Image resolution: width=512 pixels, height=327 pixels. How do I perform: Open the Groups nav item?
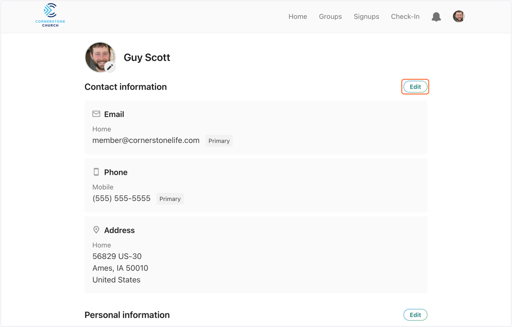[x=330, y=17]
